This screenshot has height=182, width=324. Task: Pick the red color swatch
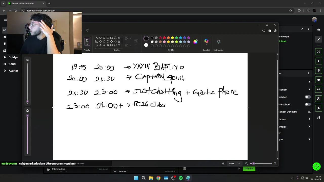164,38
